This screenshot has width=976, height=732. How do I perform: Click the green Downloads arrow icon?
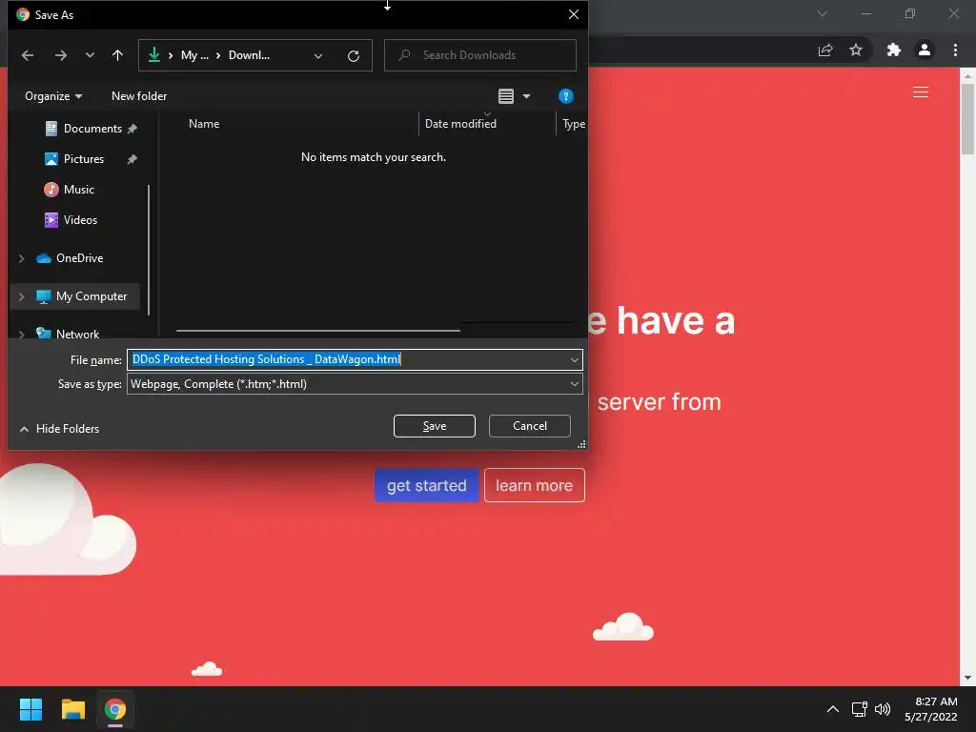pos(154,55)
